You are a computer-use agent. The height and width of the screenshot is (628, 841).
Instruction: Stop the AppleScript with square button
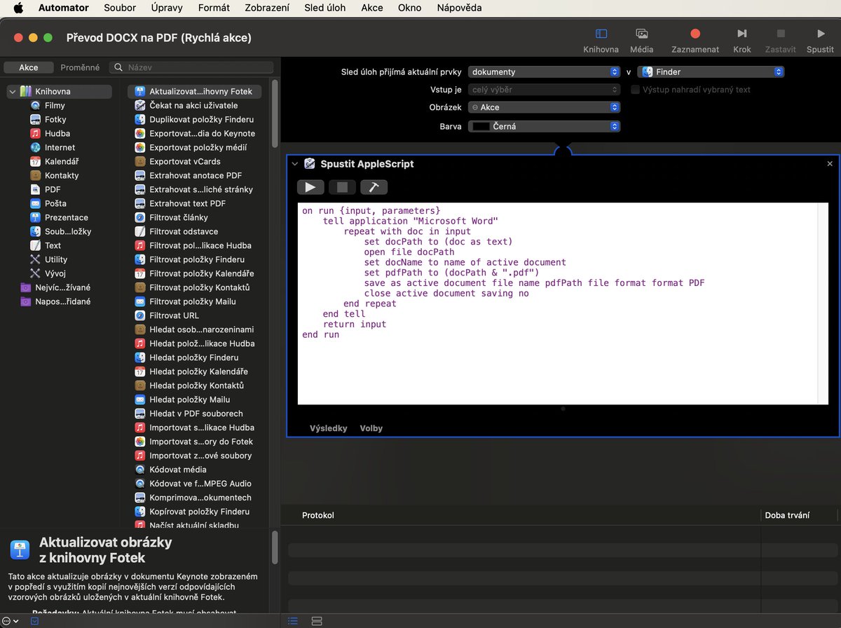pos(342,187)
